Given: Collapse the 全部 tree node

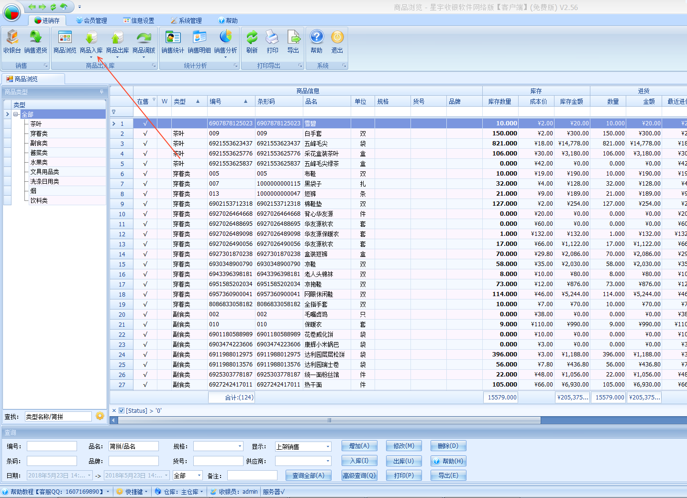Looking at the screenshot, I should 16,114.
